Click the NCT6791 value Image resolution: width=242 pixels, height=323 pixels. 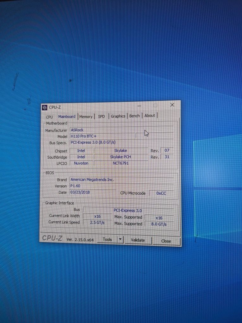tap(121, 163)
